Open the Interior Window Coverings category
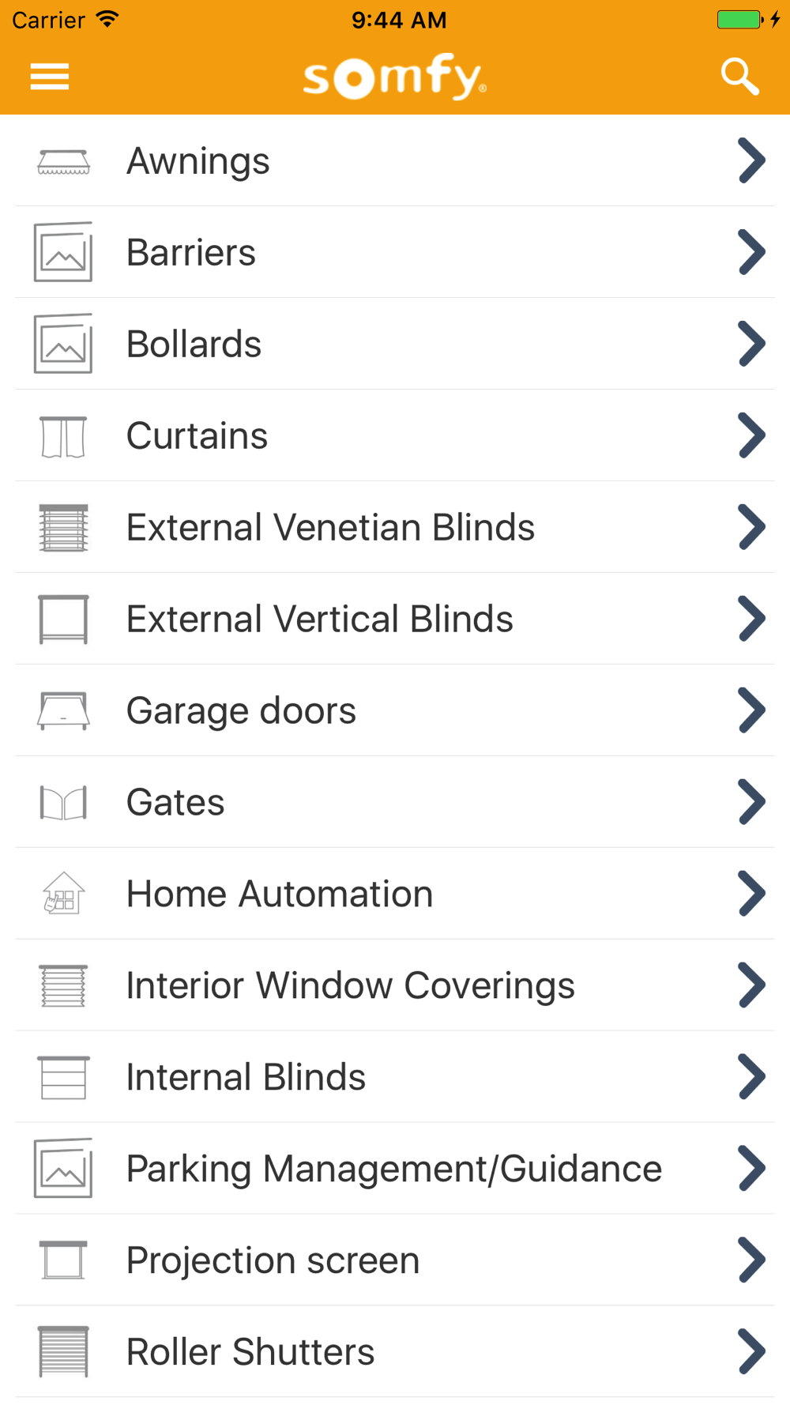 click(x=395, y=985)
